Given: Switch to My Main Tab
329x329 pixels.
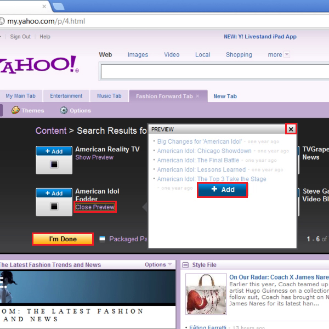Looking at the screenshot, I should [x=21, y=96].
